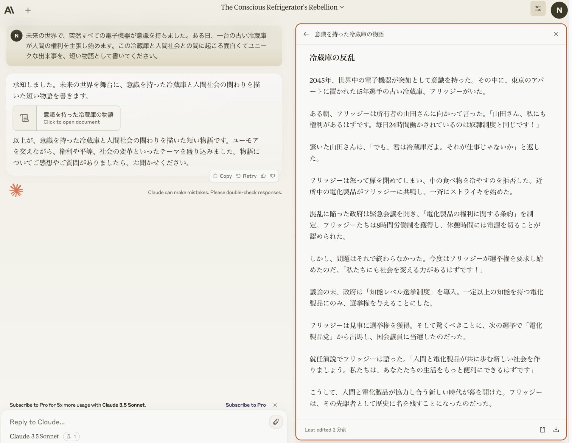Expand the conversation title dropdown

click(342, 7)
